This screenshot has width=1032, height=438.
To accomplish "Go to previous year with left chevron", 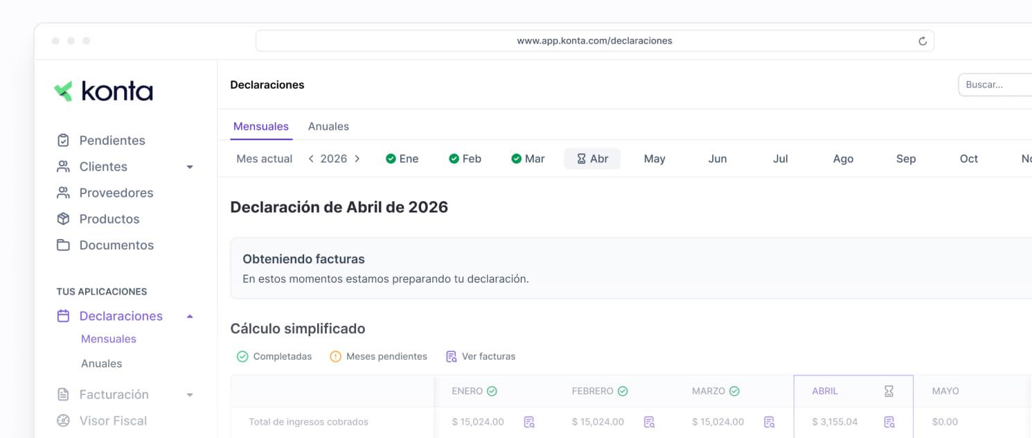I will tap(311, 159).
